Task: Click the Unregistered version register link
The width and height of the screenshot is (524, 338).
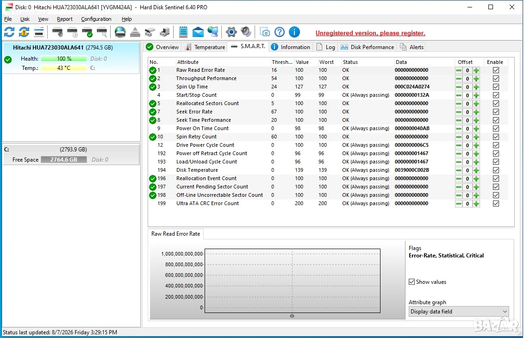Action: point(370,33)
